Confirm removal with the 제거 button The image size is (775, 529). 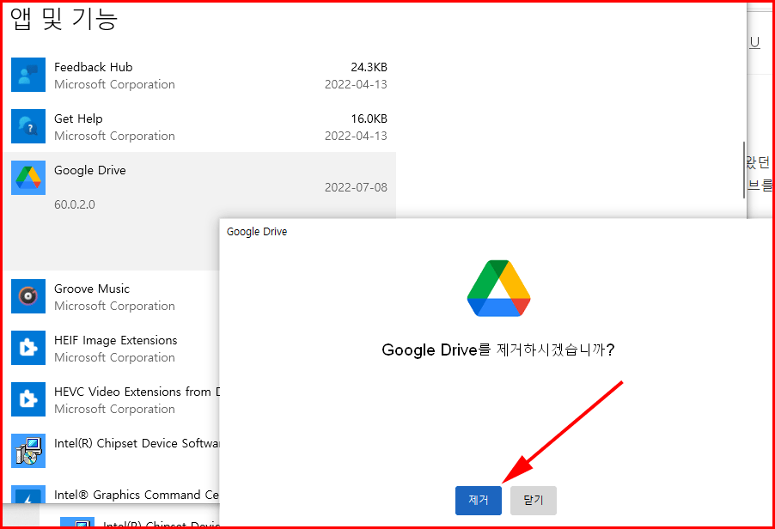479,501
